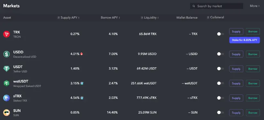This screenshot has width=264, height=120.
Task: Click Supply button for USDD
Action: pos(236,54)
